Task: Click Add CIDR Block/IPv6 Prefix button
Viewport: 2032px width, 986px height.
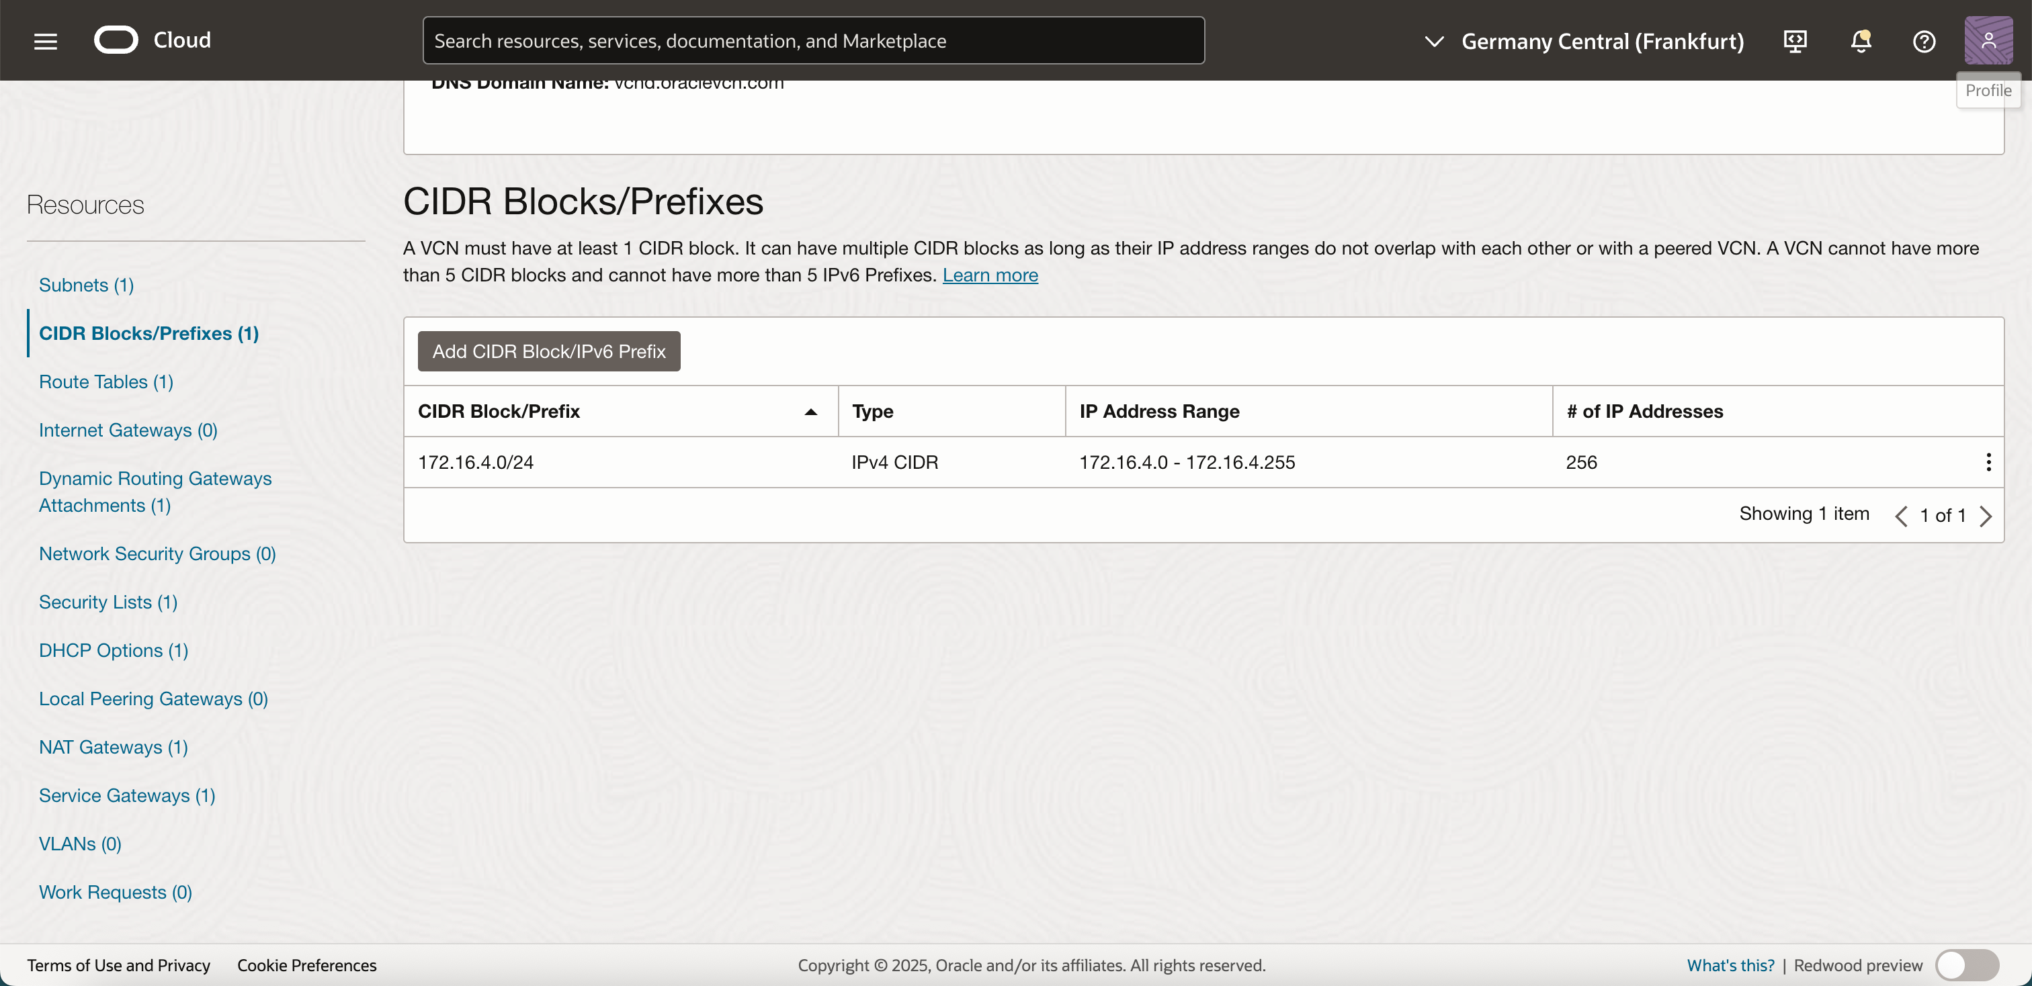Action: point(548,351)
